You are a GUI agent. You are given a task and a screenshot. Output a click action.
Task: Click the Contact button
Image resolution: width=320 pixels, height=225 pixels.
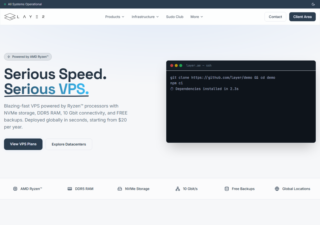click(275, 17)
